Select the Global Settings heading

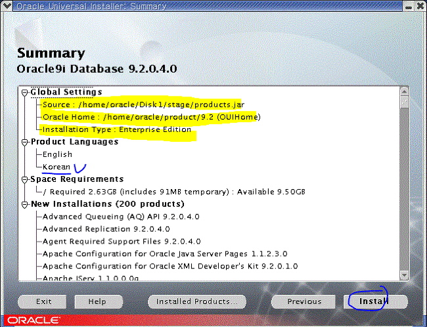(x=66, y=92)
